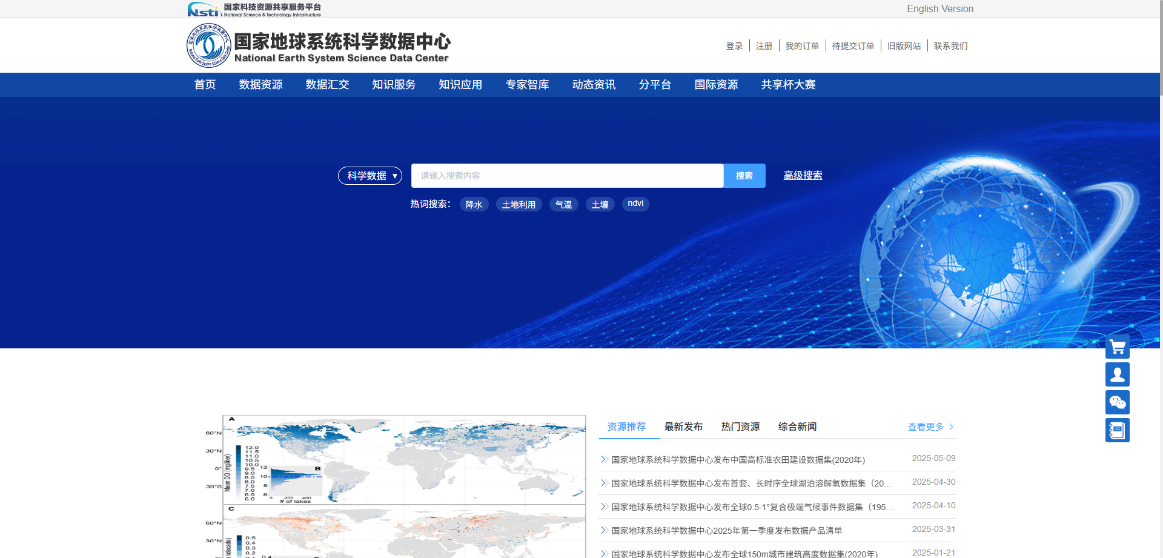Open the 共享杯大赛 navigation menu

point(789,85)
